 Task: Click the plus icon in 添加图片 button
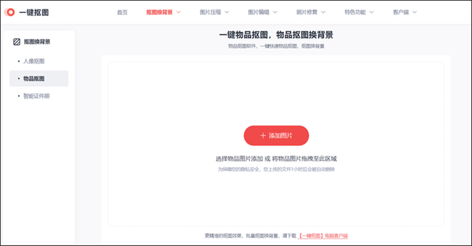[263, 136]
